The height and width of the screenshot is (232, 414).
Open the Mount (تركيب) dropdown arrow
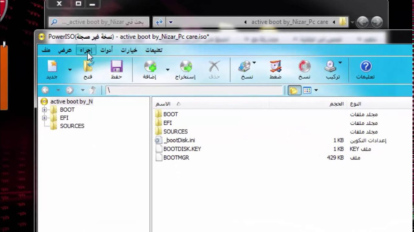[x=340, y=63]
